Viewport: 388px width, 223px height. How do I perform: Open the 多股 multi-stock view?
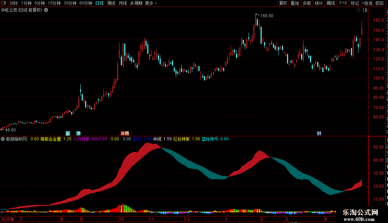click(x=307, y=3)
